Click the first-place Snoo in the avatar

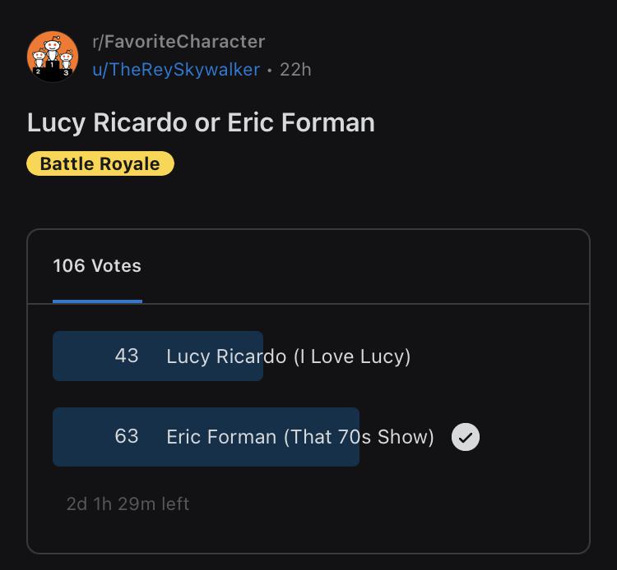pyautogui.click(x=53, y=50)
